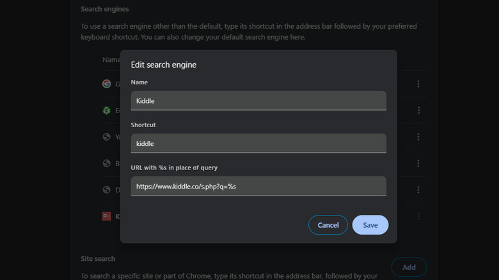Image resolution: width=499 pixels, height=280 pixels.
Task: Click the Name field containing "Kiddle"
Action: coord(258,100)
